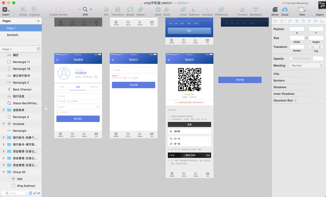Expand the 银行账号-填写银... group
This screenshot has width=326, height=197.
coord(4,144)
